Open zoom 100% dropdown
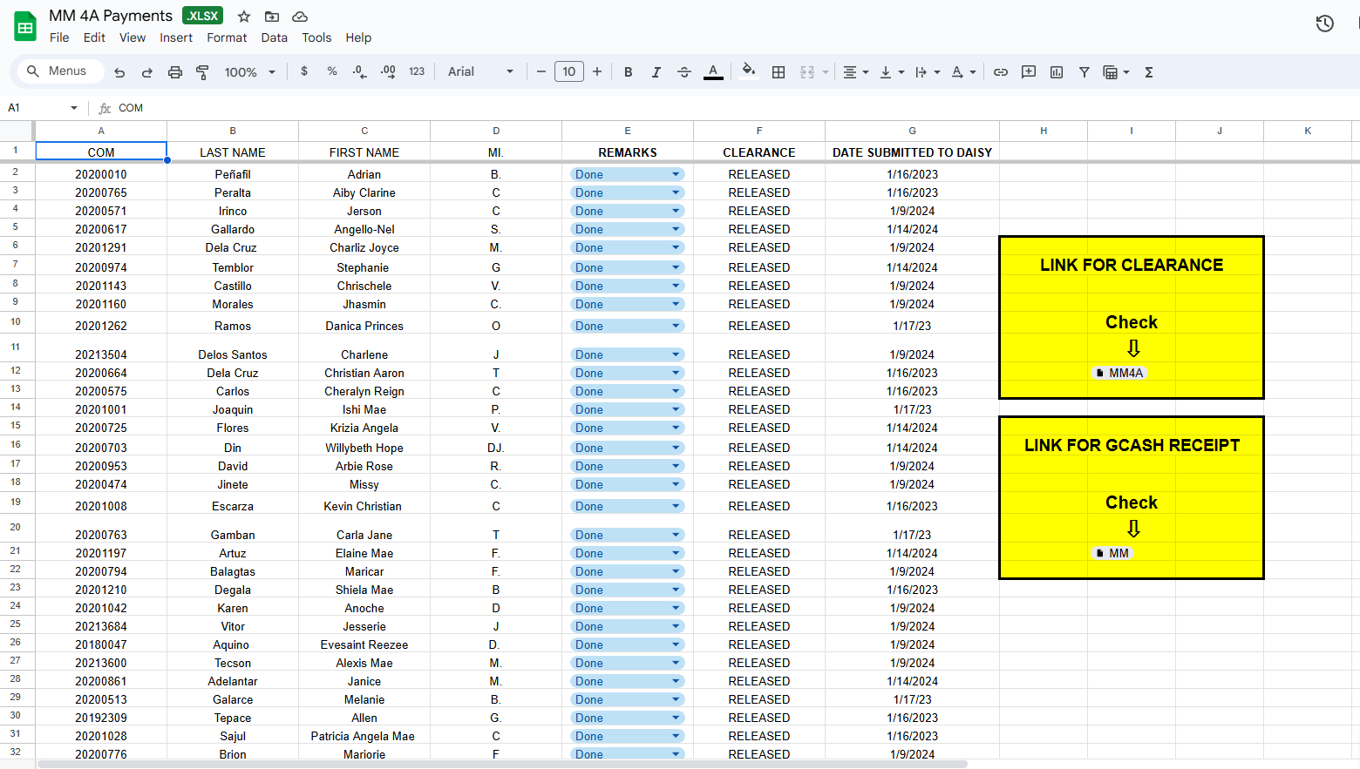This screenshot has height=769, width=1360. 250,72
